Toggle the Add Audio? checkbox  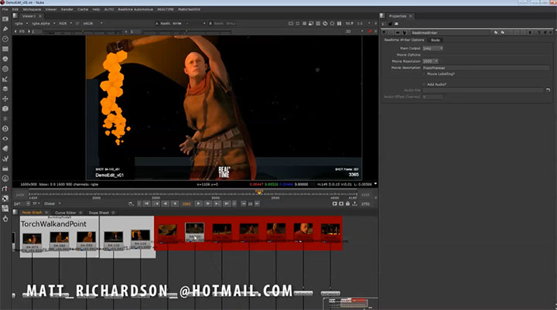coord(424,84)
